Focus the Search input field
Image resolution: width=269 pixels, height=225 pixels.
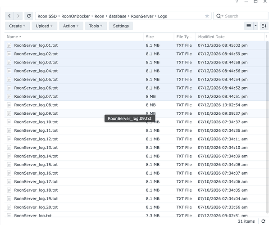(245, 16)
